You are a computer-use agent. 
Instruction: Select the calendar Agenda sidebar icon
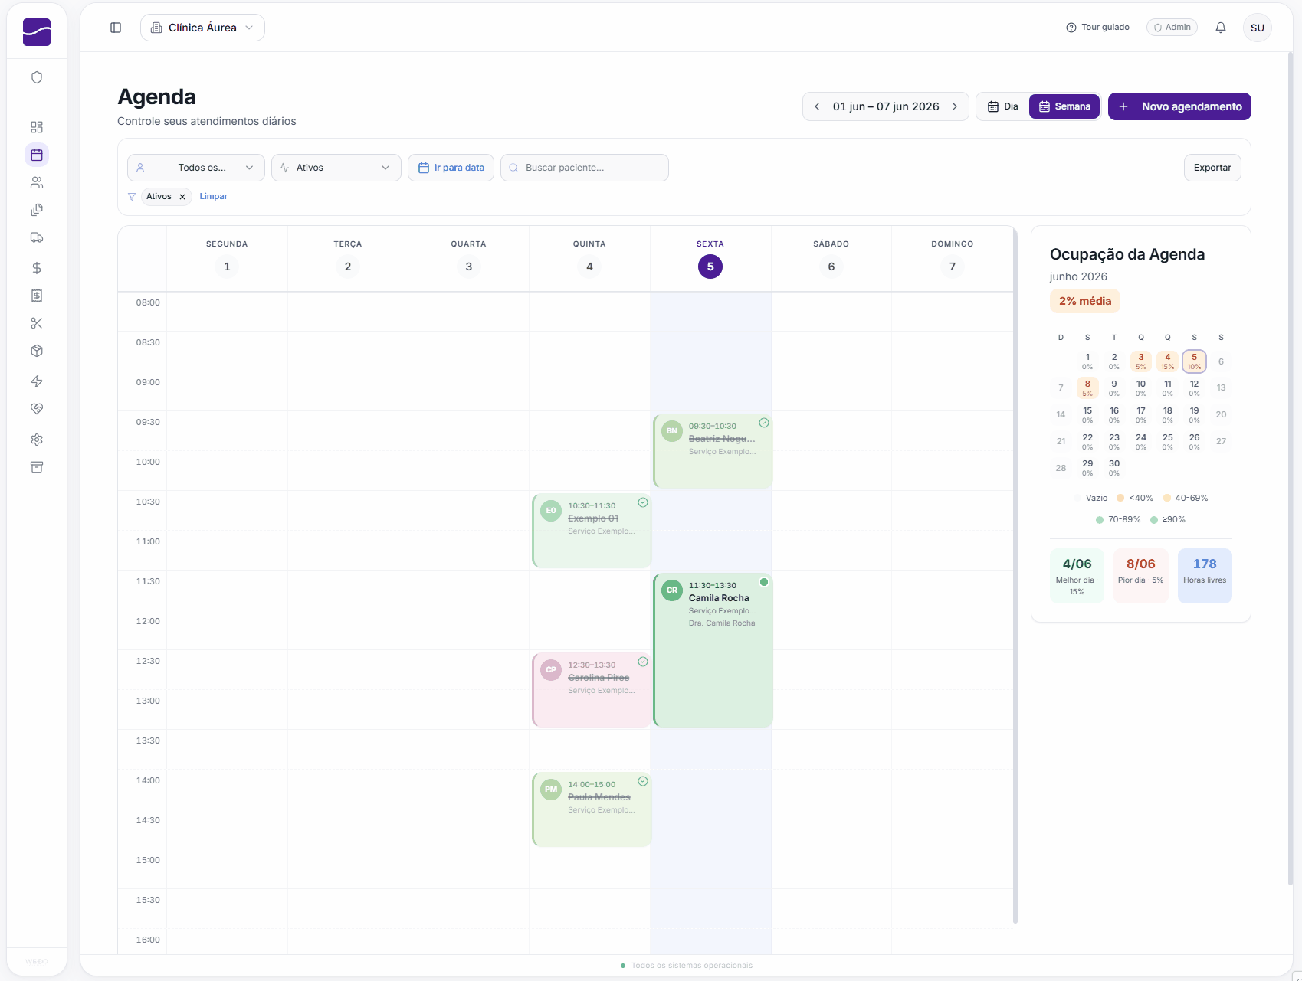coord(37,155)
